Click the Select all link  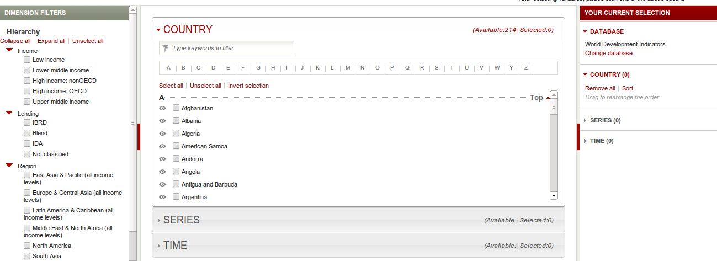coord(171,86)
